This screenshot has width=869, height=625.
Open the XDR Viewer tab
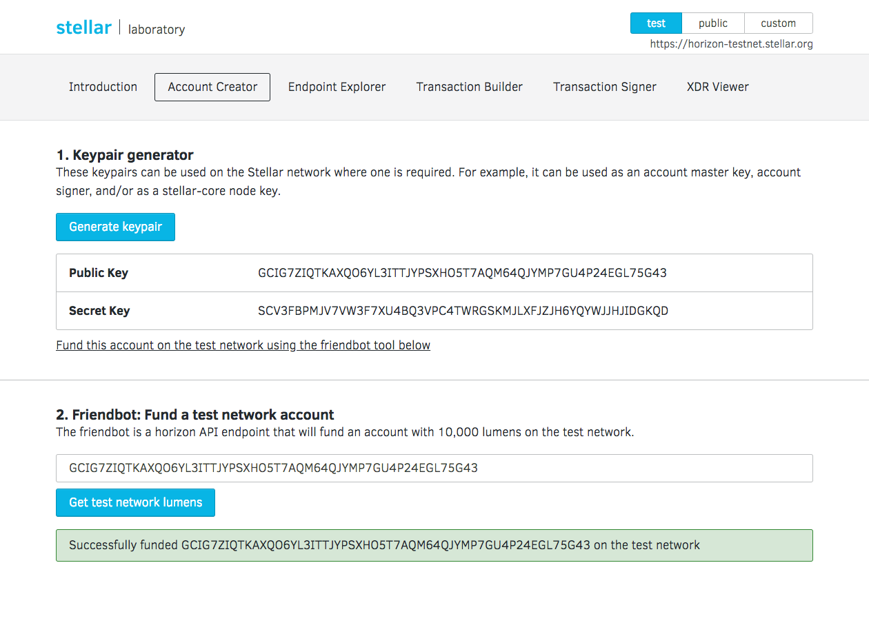[718, 87]
